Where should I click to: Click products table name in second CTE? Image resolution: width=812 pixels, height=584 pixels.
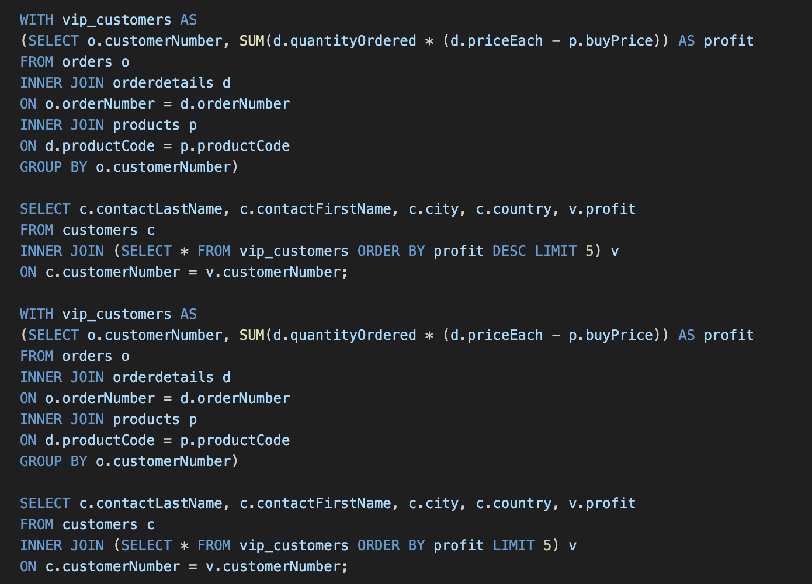[x=146, y=419]
